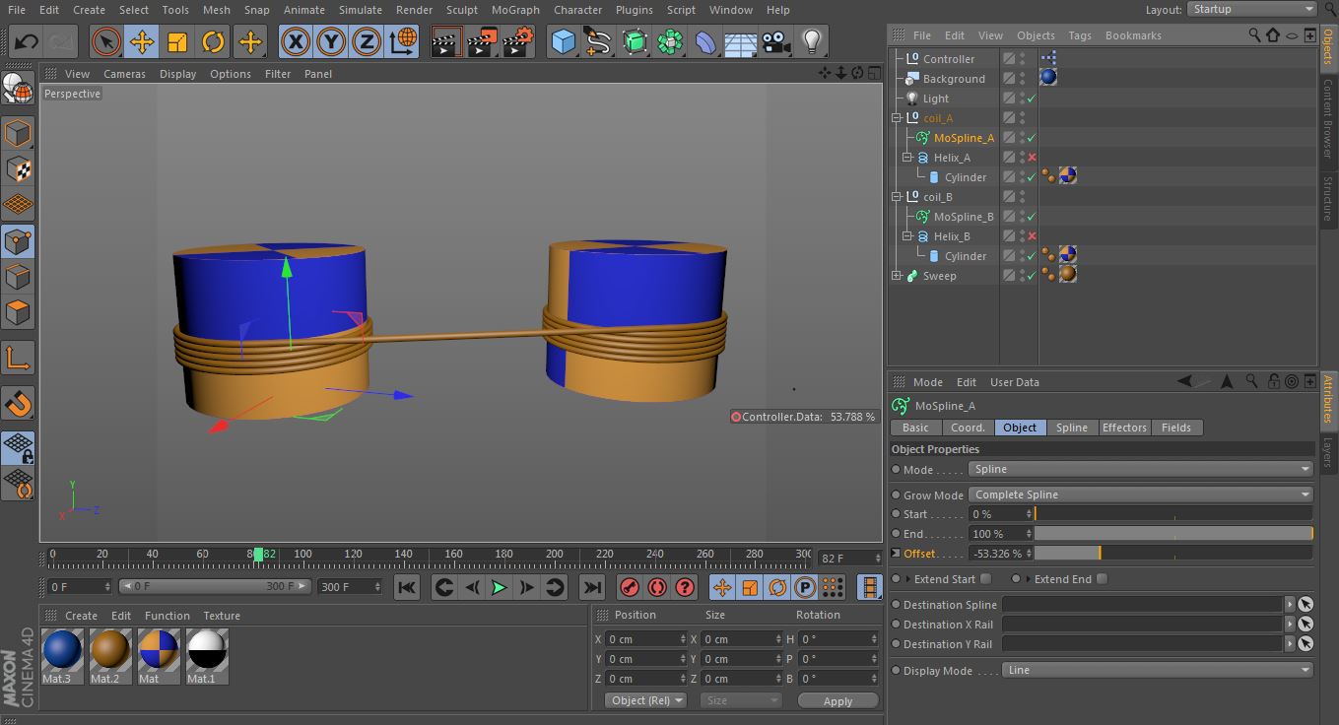Click the Offset slider bar
The width and height of the screenshot is (1339, 725).
pyautogui.click(x=1172, y=554)
